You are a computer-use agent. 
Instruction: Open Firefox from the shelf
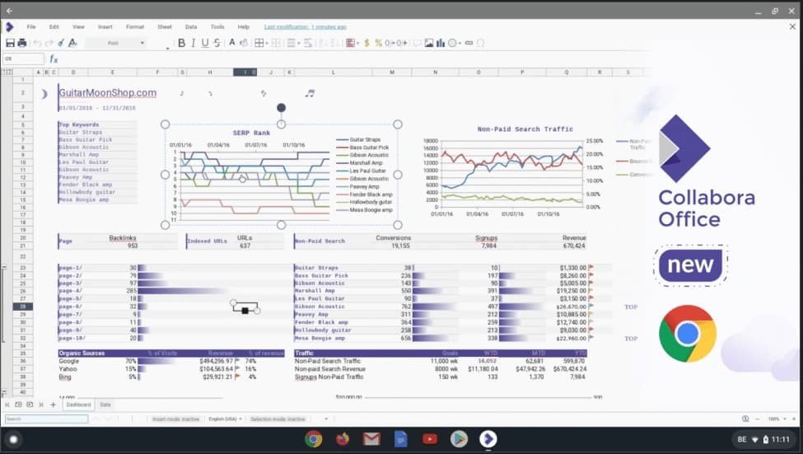pyautogui.click(x=343, y=439)
